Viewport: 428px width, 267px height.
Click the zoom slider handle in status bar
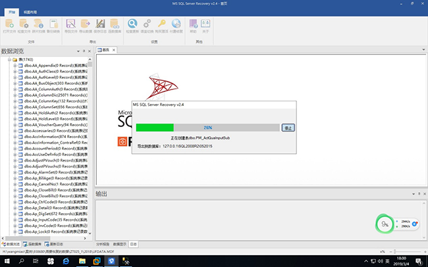point(394,251)
